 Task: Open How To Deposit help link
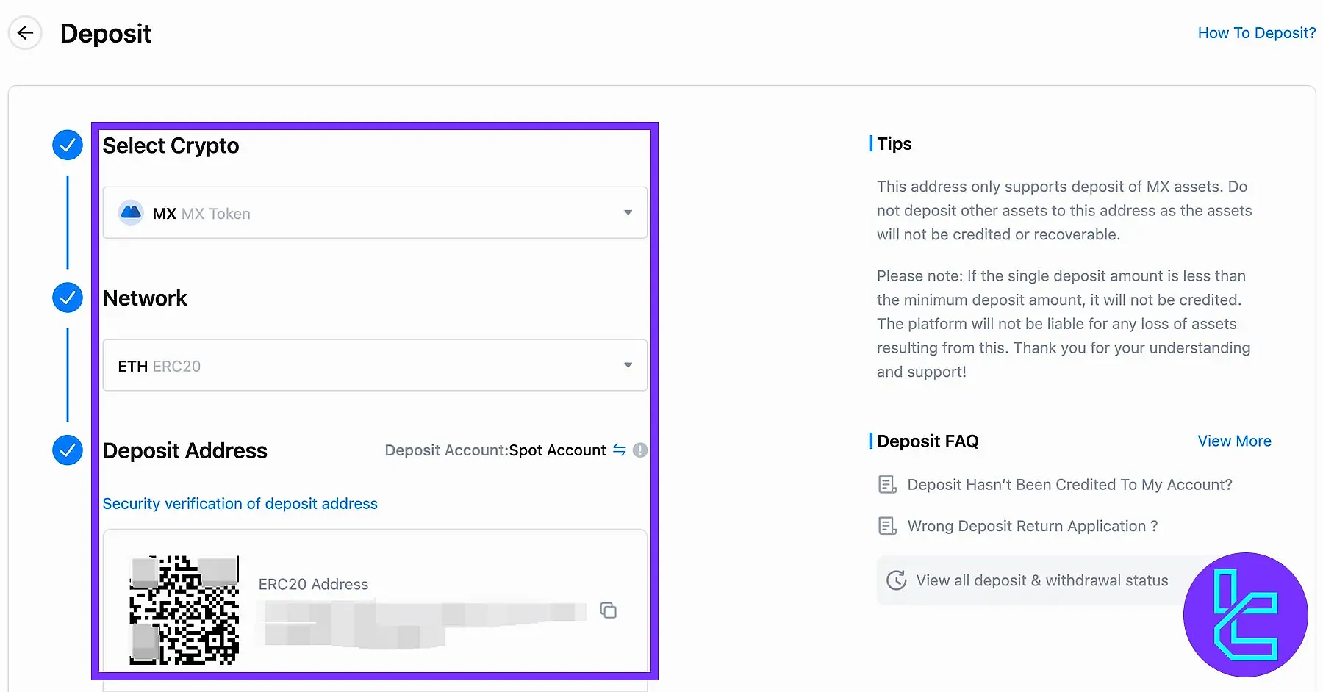point(1256,33)
